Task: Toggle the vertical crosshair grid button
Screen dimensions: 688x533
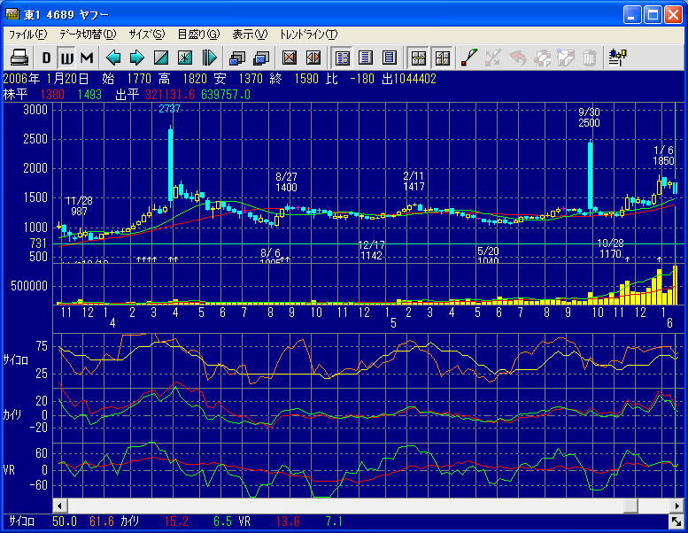Action: (442, 58)
